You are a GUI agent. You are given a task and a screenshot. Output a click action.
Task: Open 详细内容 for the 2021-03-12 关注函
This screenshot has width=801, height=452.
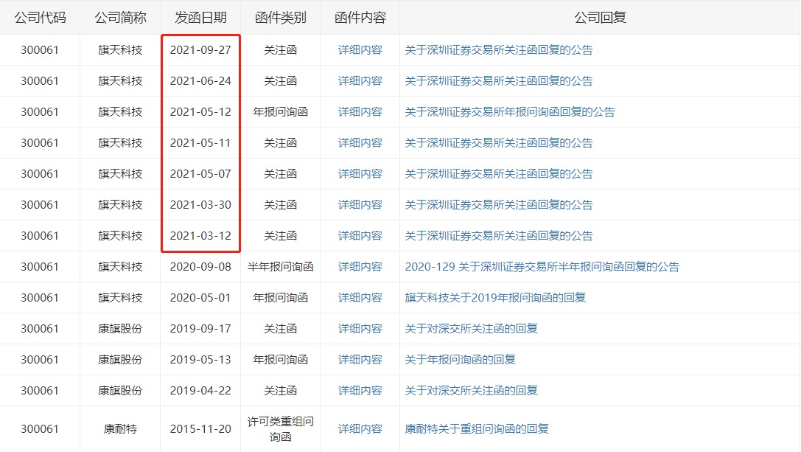pos(359,236)
